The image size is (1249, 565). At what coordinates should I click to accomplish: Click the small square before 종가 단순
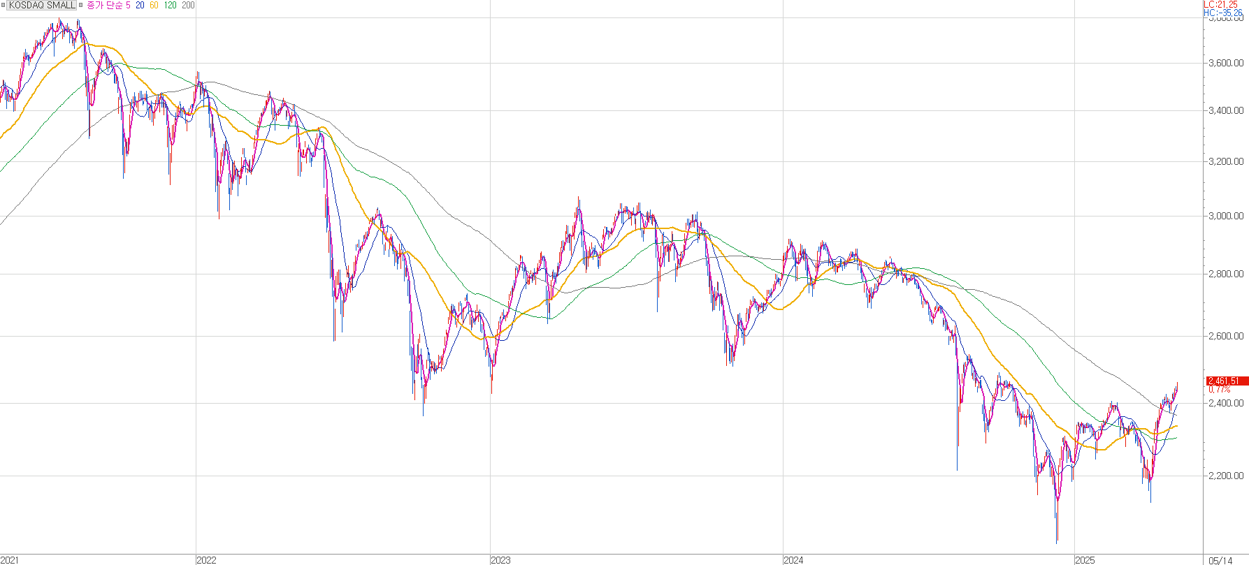click(81, 5)
